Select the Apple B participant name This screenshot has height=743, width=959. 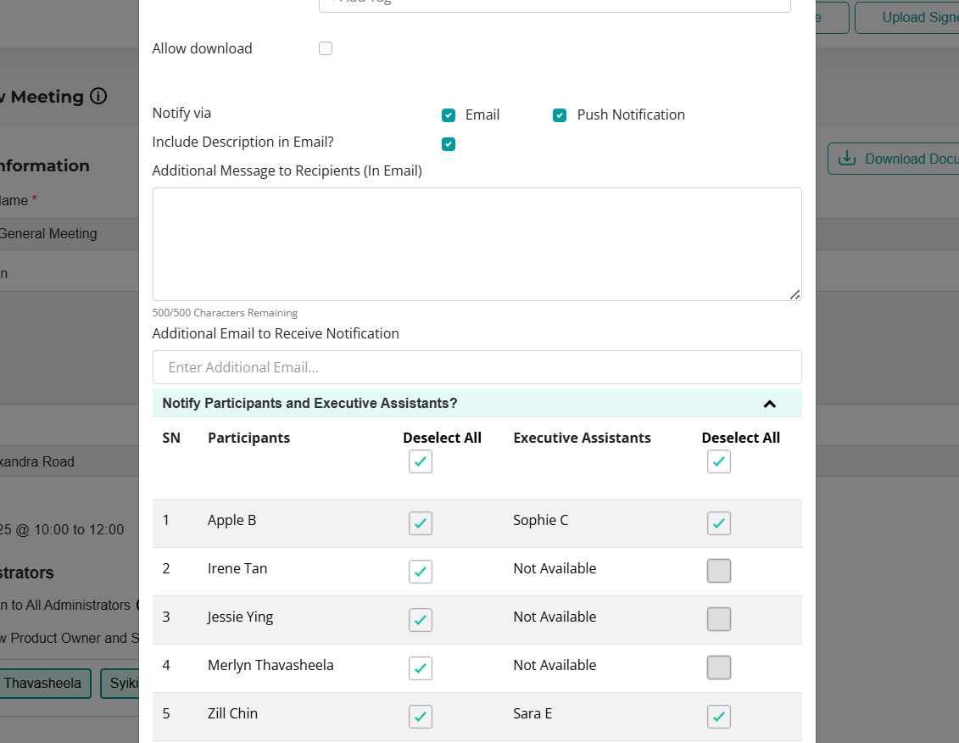[231, 520]
